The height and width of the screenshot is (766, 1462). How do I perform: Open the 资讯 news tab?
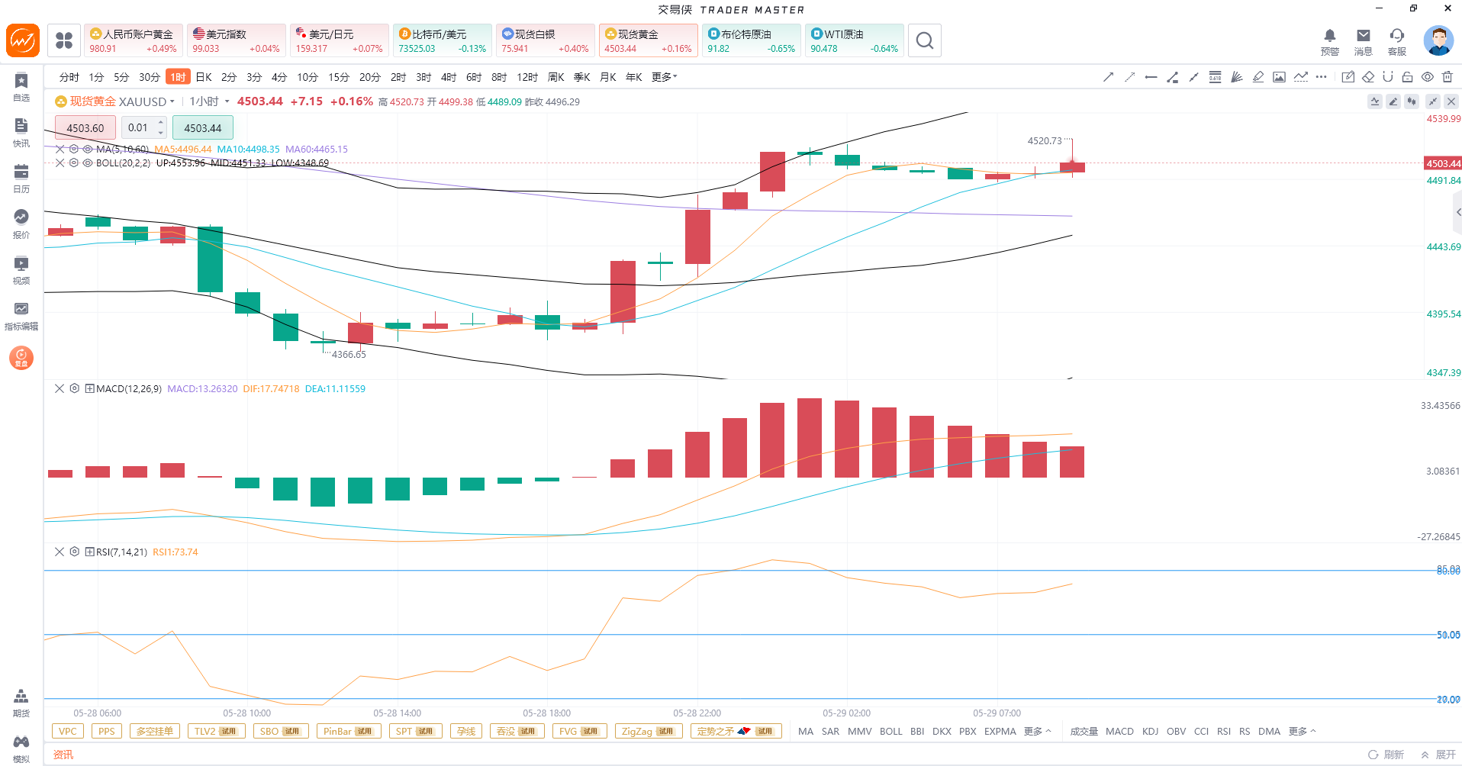[x=63, y=755]
